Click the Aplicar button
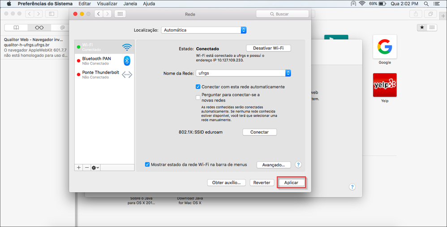This screenshot has width=447, height=227. tap(291, 183)
